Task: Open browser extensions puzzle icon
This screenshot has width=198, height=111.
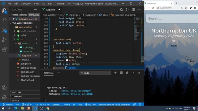Action: tap(195, 8)
